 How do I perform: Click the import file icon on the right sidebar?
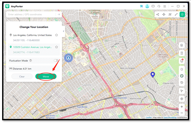[x=182, y=45]
